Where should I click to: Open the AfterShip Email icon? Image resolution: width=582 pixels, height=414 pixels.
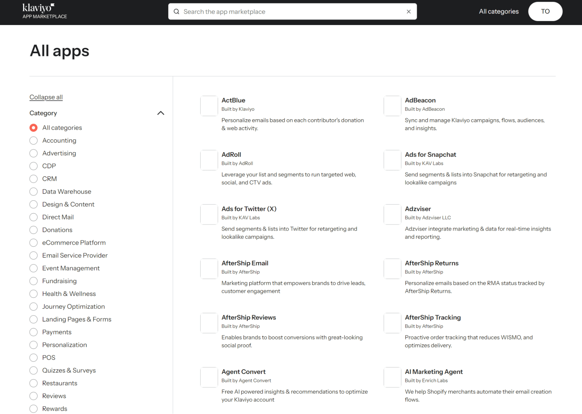pyautogui.click(x=209, y=269)
